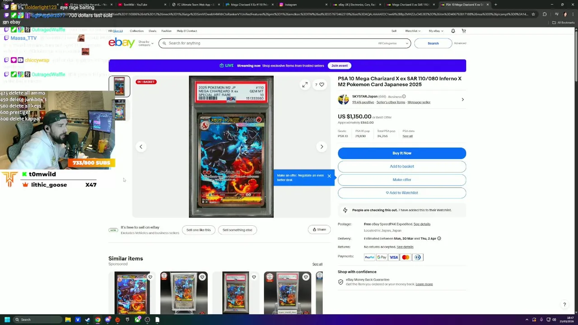Viewport: 578px width, 325px height.
Task: Show the next listing photo
Action: click(322, 147)
